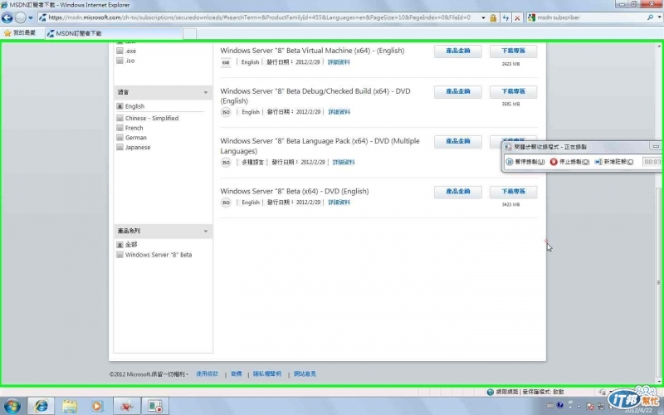Open 使用條款 footer link
The image size is (664, 415).
tap(207, 374)
